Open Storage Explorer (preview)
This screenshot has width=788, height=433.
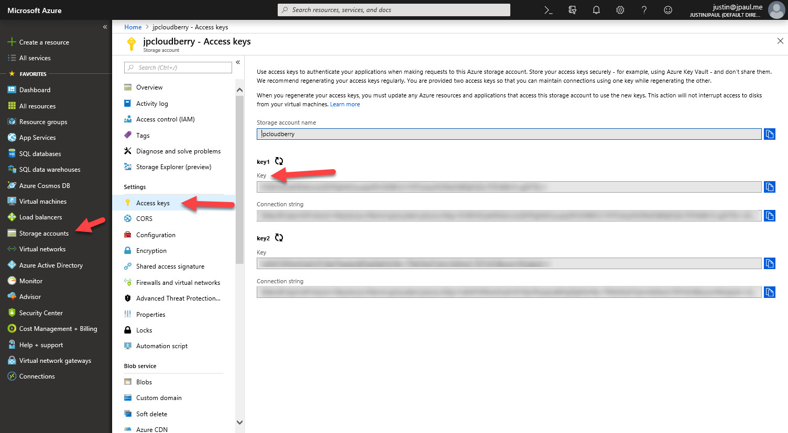[173, 167]
